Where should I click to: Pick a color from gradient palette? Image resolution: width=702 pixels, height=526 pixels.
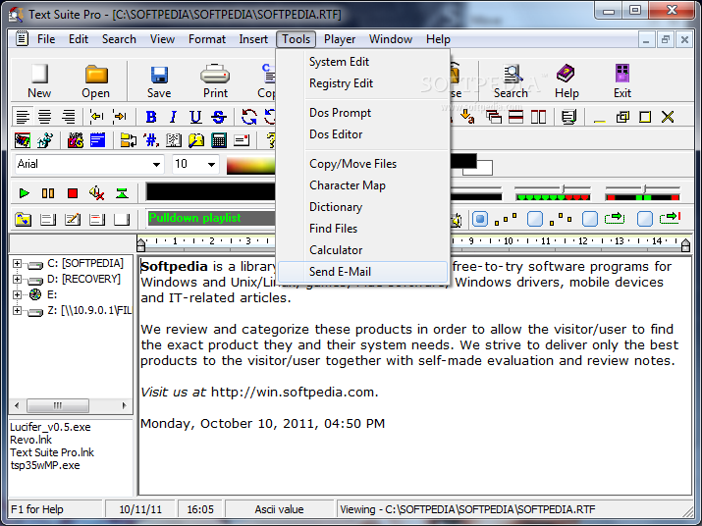(250, 165)
